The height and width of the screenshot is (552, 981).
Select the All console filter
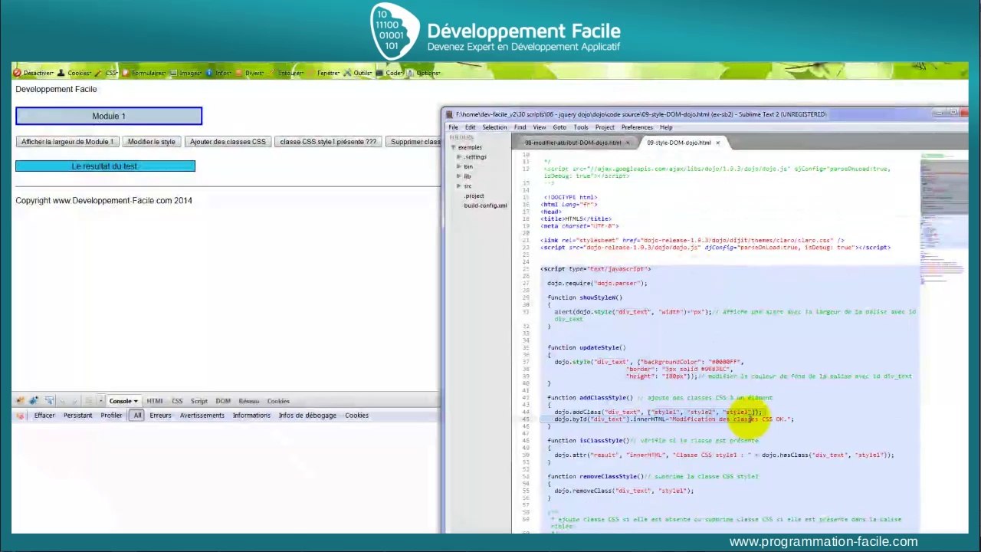(x=137, y=416)
